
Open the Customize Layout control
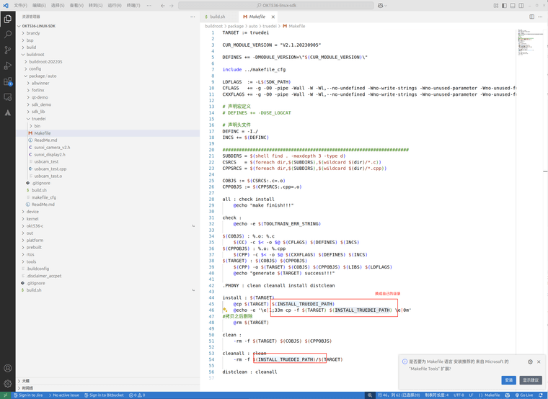[495, 6]
